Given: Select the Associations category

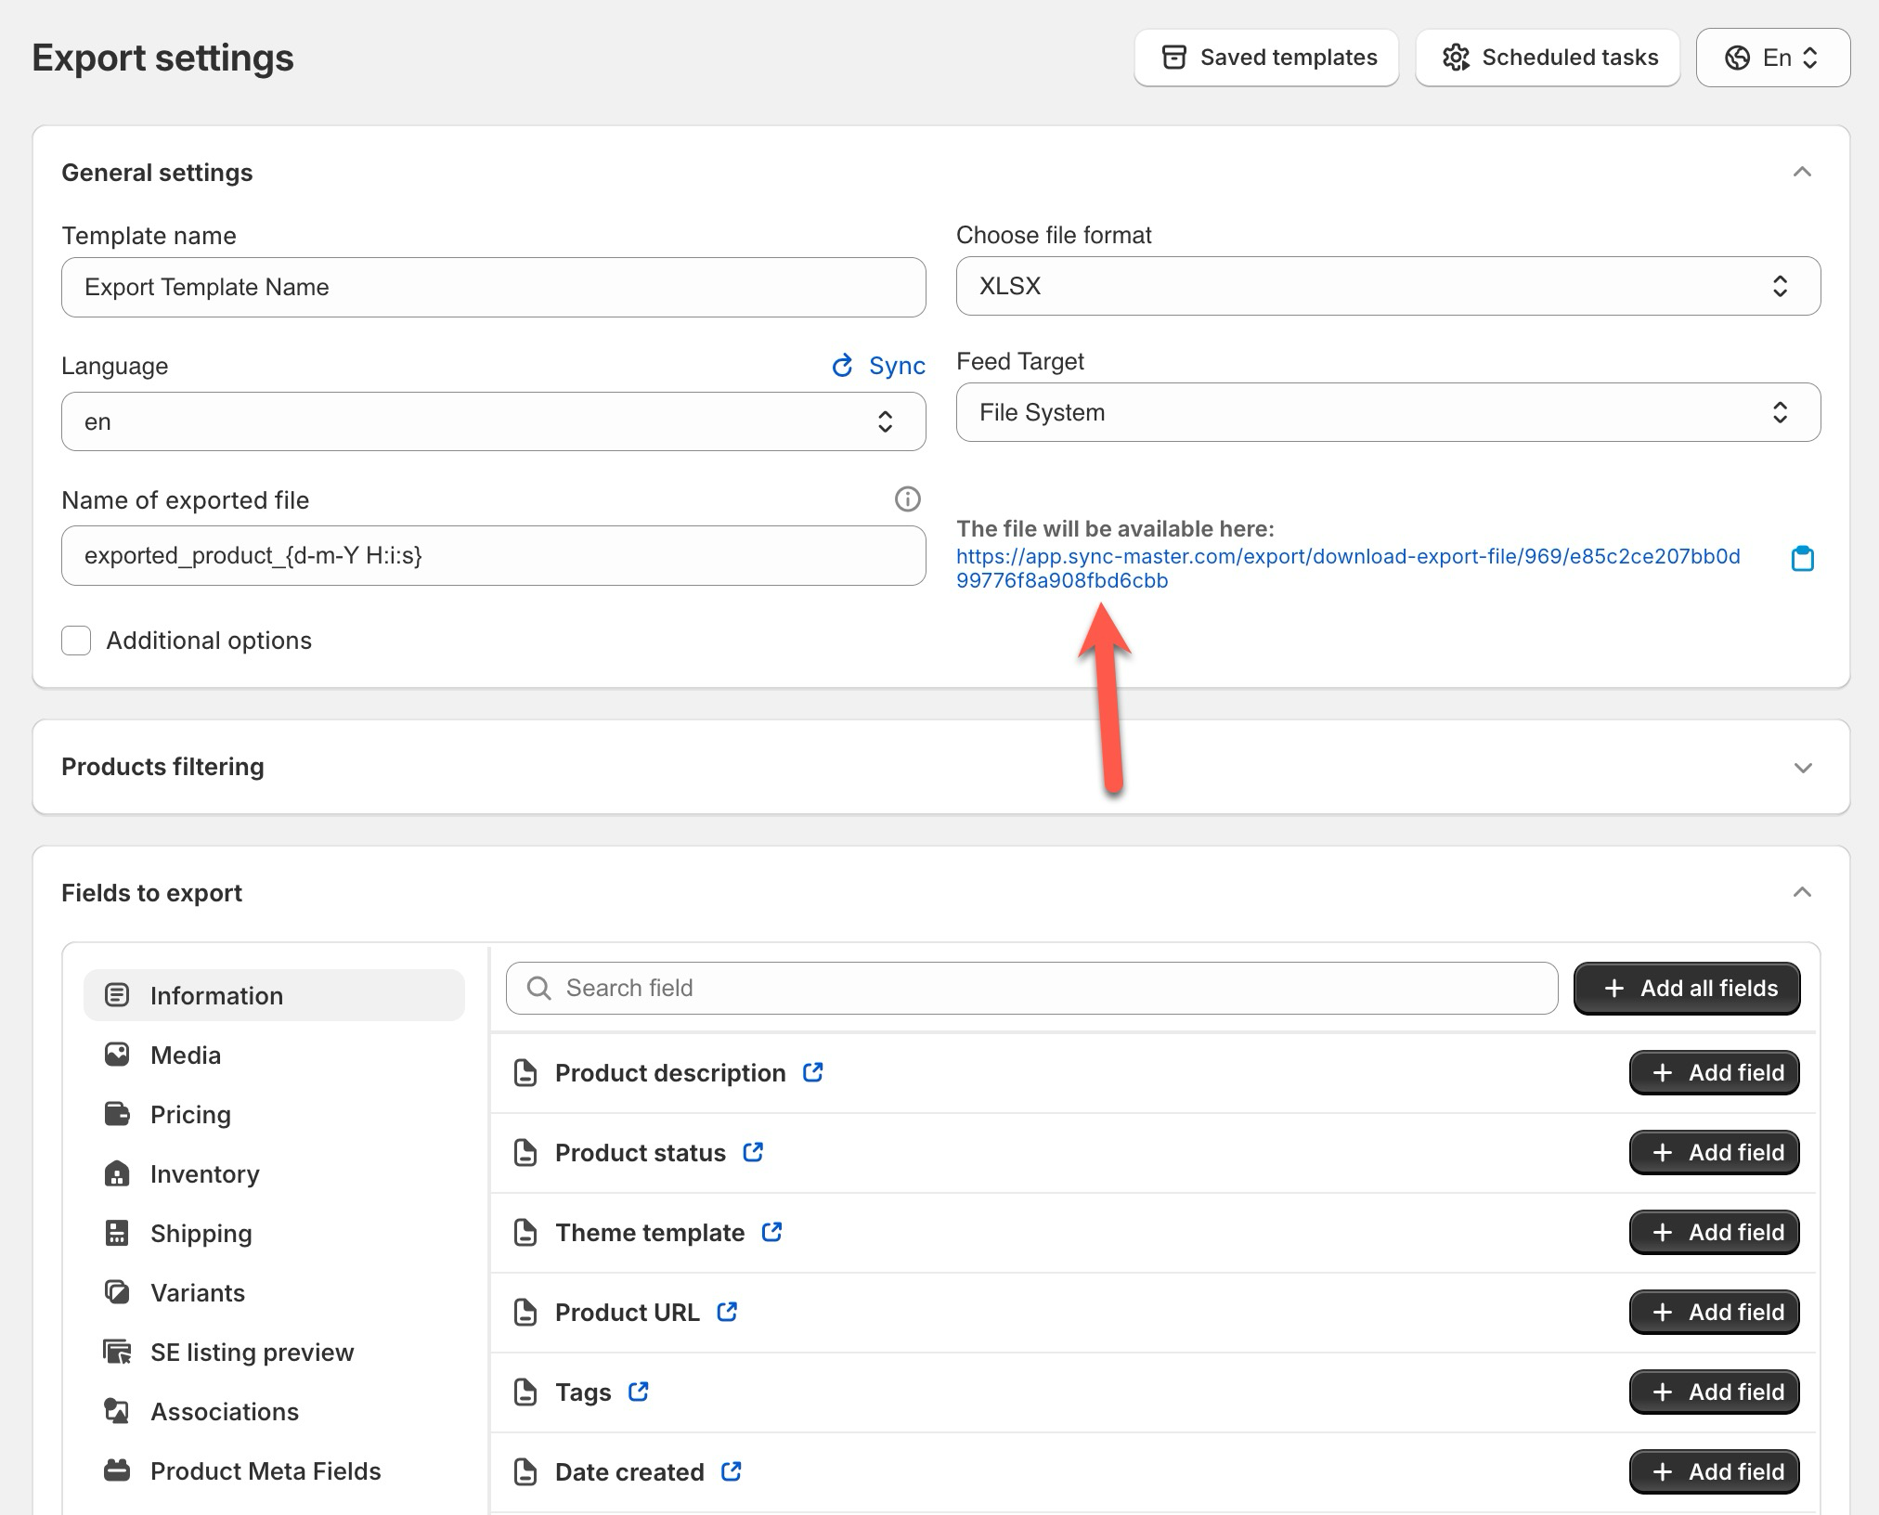Looking at the screenshot, I should point(274,1411).
